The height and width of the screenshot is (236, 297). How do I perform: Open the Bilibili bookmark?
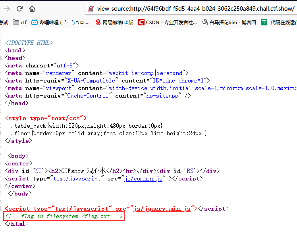(x=60, y=23)
